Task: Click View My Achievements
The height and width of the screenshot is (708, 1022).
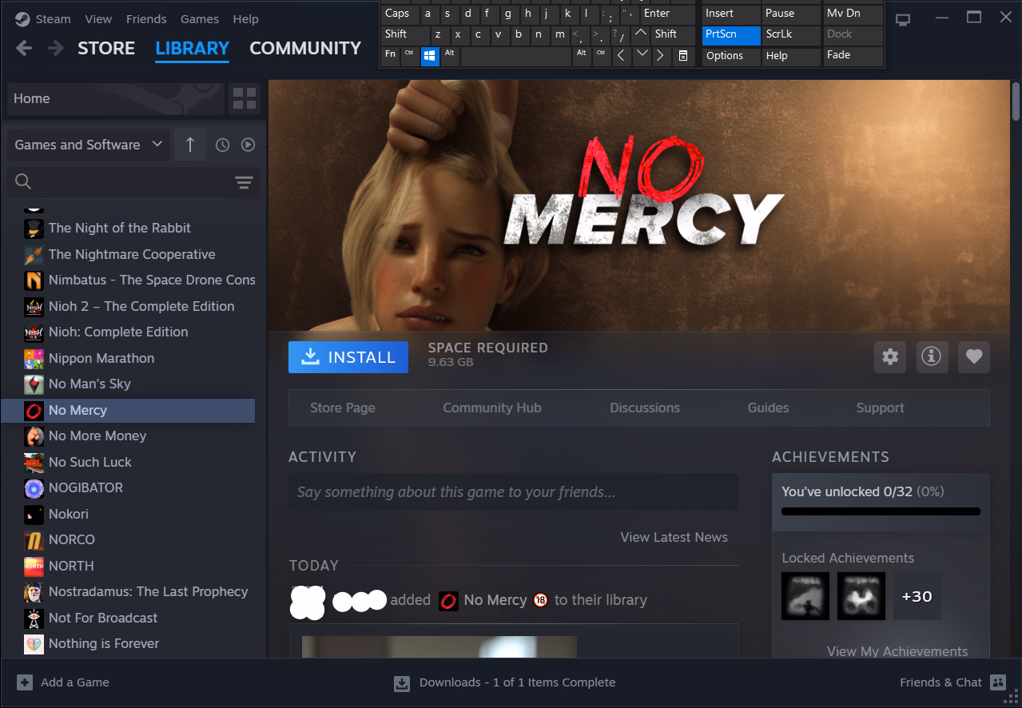Action: pos(897,651)
